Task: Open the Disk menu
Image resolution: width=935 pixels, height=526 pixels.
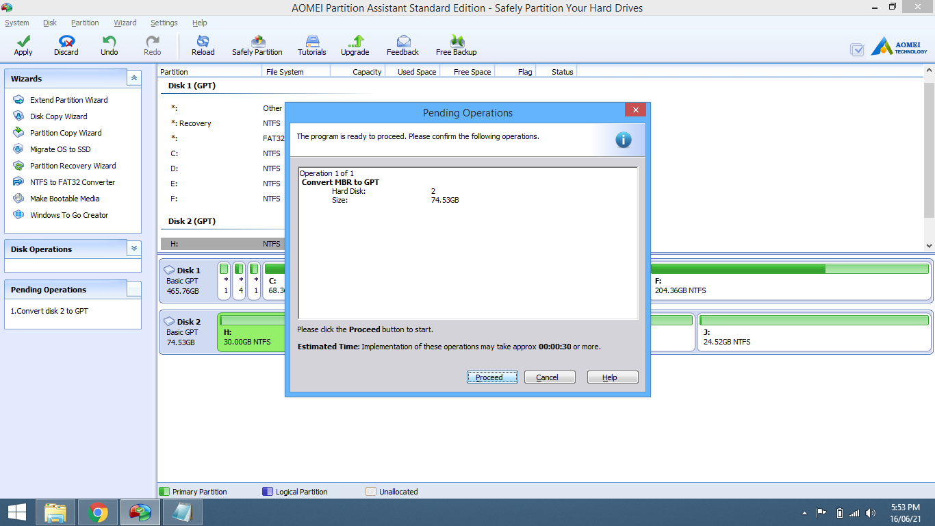Action: 50,23
